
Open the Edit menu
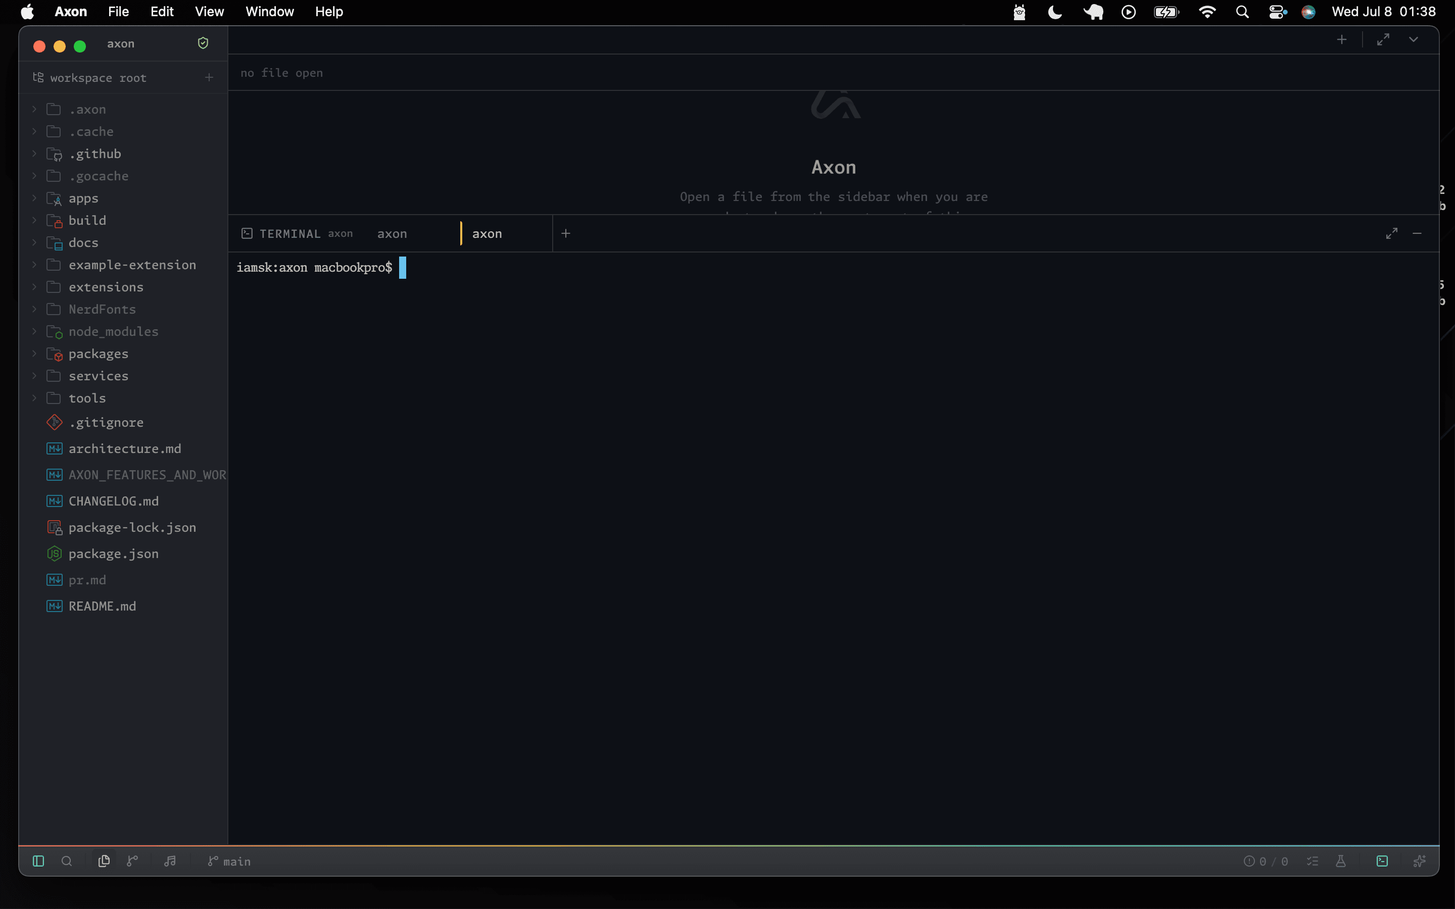tap(162, 12)
